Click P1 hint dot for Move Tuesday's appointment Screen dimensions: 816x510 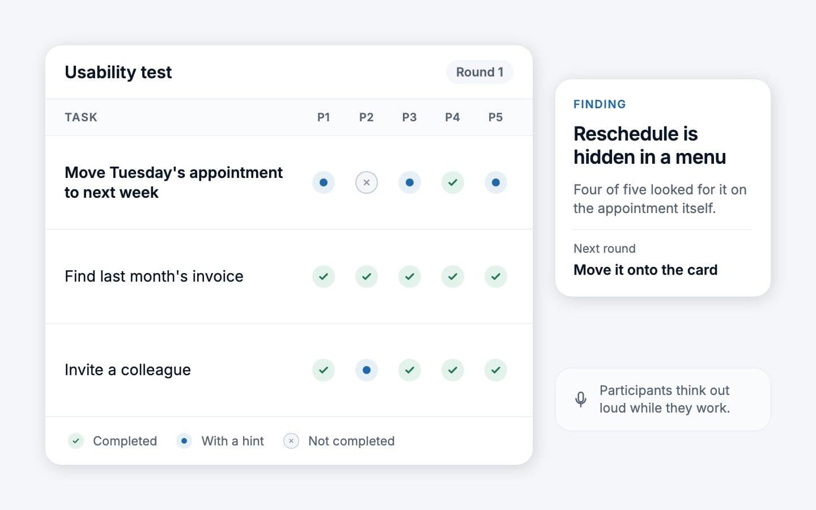pos(324,182)
